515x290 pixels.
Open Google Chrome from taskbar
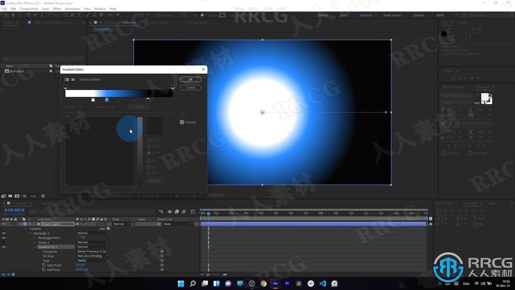tap(264, 284)
